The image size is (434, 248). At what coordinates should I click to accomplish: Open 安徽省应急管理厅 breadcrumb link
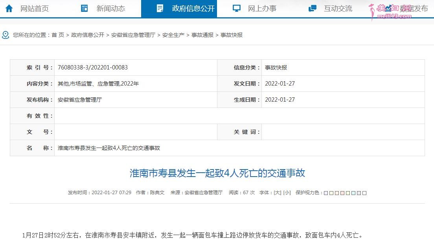[x=133, y=35]
